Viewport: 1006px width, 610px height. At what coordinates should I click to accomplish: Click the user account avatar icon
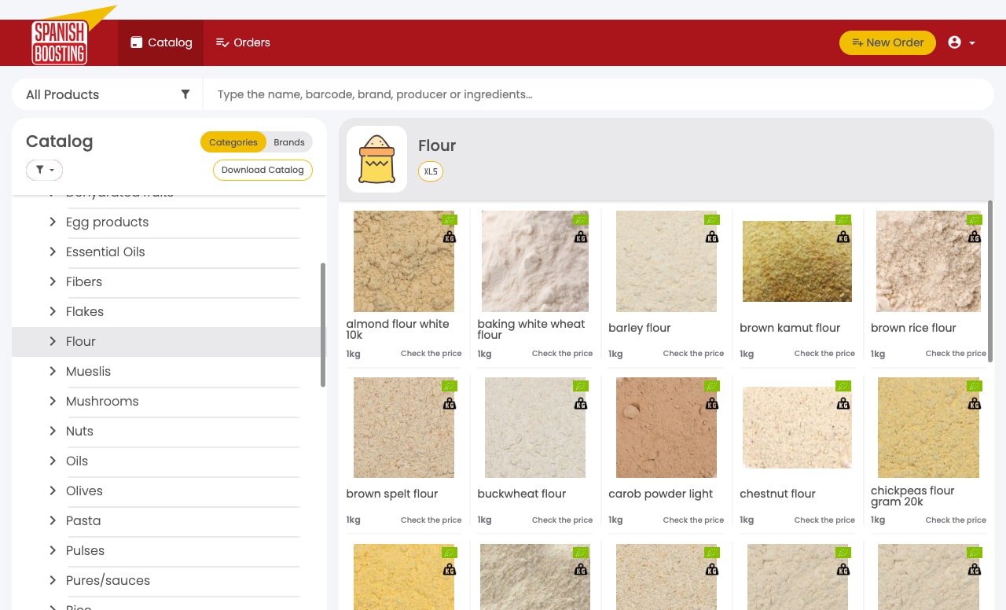tap(955, 42)
